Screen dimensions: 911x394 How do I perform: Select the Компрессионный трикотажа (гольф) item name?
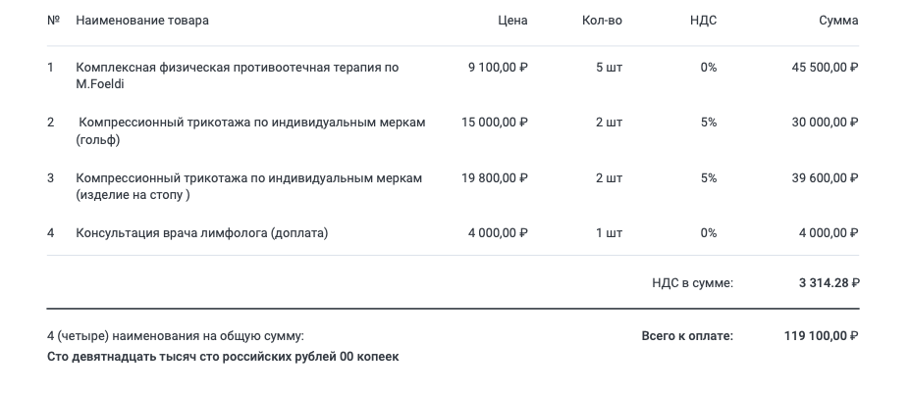250,131
